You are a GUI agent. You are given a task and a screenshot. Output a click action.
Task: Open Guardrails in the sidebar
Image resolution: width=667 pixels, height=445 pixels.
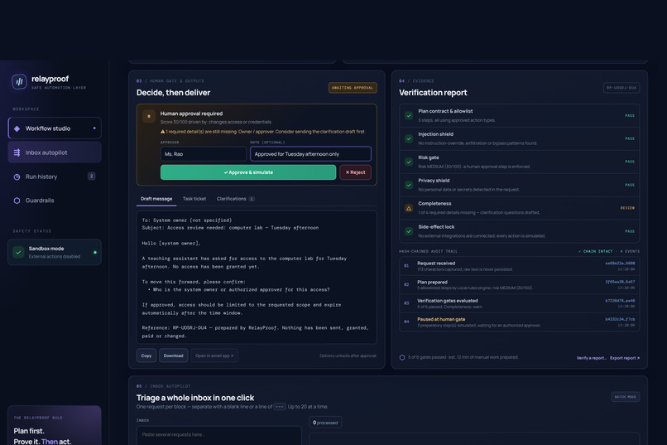[x=55, y=201]
